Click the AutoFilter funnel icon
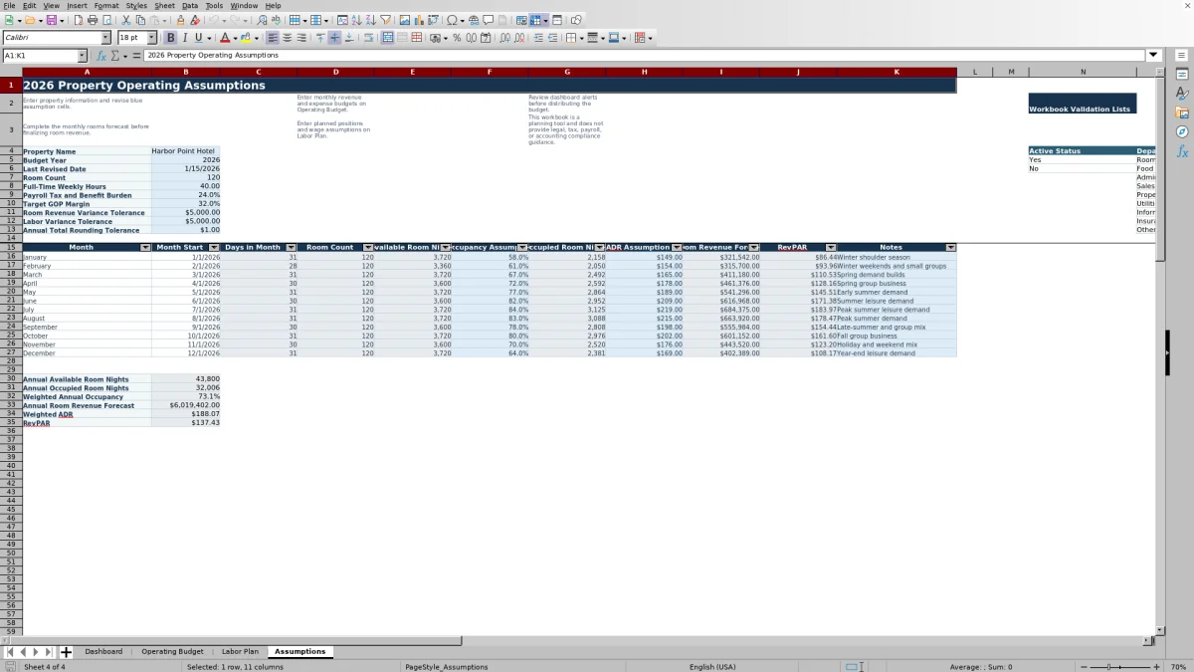Screen dimensions: 1194x672 [x=385, y=20]
